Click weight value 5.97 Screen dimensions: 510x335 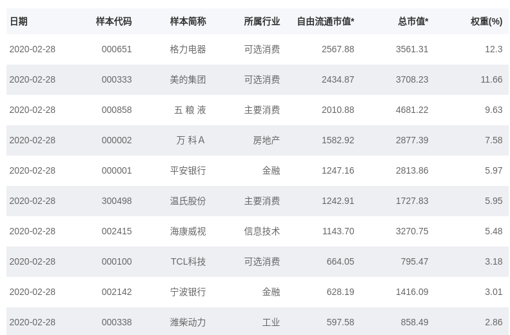[494, 170]
